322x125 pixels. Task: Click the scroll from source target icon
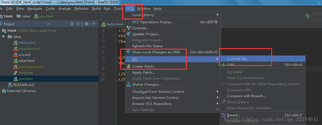coord(72,24)
